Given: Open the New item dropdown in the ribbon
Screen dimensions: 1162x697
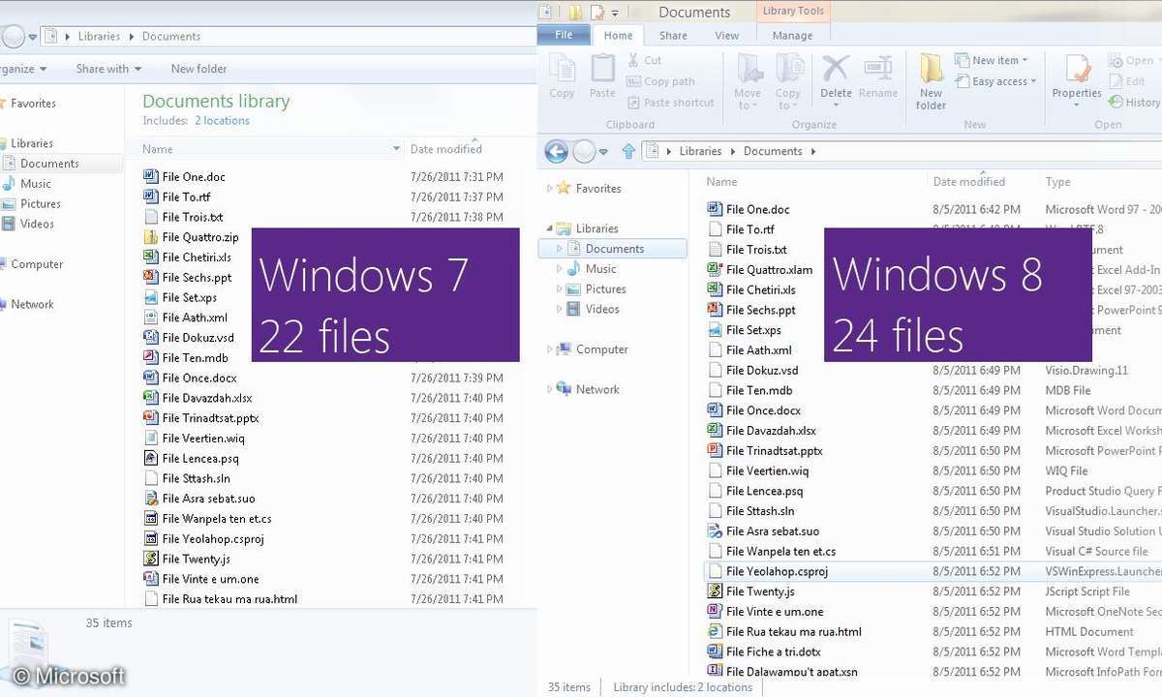Looking at the screenshot, I should 992,60.
